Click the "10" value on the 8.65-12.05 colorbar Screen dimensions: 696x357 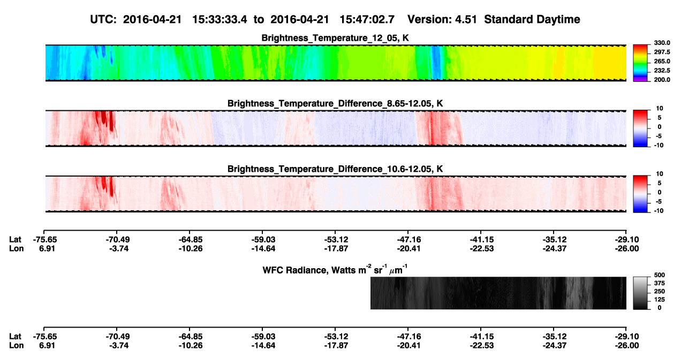tap(660, 108)
